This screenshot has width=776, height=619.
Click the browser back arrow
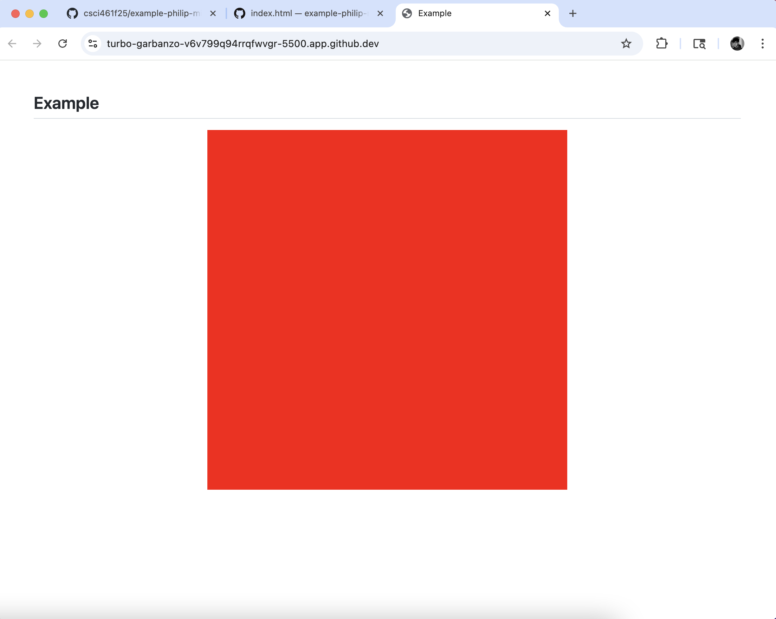12,44
